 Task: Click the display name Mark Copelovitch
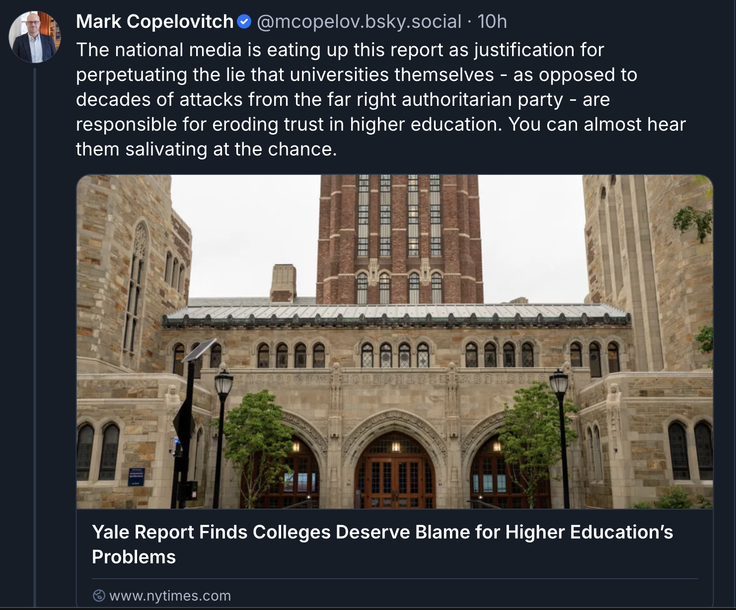click(x=154, y=22)
